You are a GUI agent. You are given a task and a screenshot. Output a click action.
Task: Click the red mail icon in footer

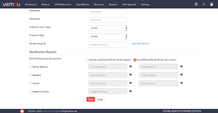[x=22, y=111]
